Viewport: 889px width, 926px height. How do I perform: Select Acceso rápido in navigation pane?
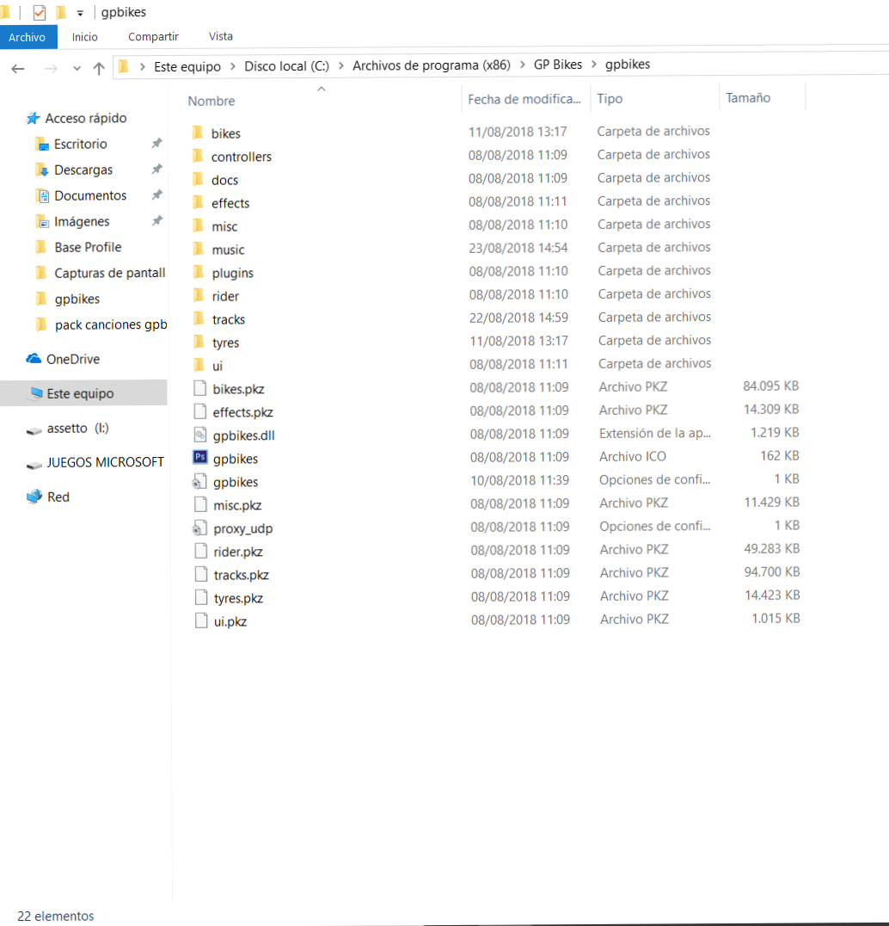[x=85, y=118]
